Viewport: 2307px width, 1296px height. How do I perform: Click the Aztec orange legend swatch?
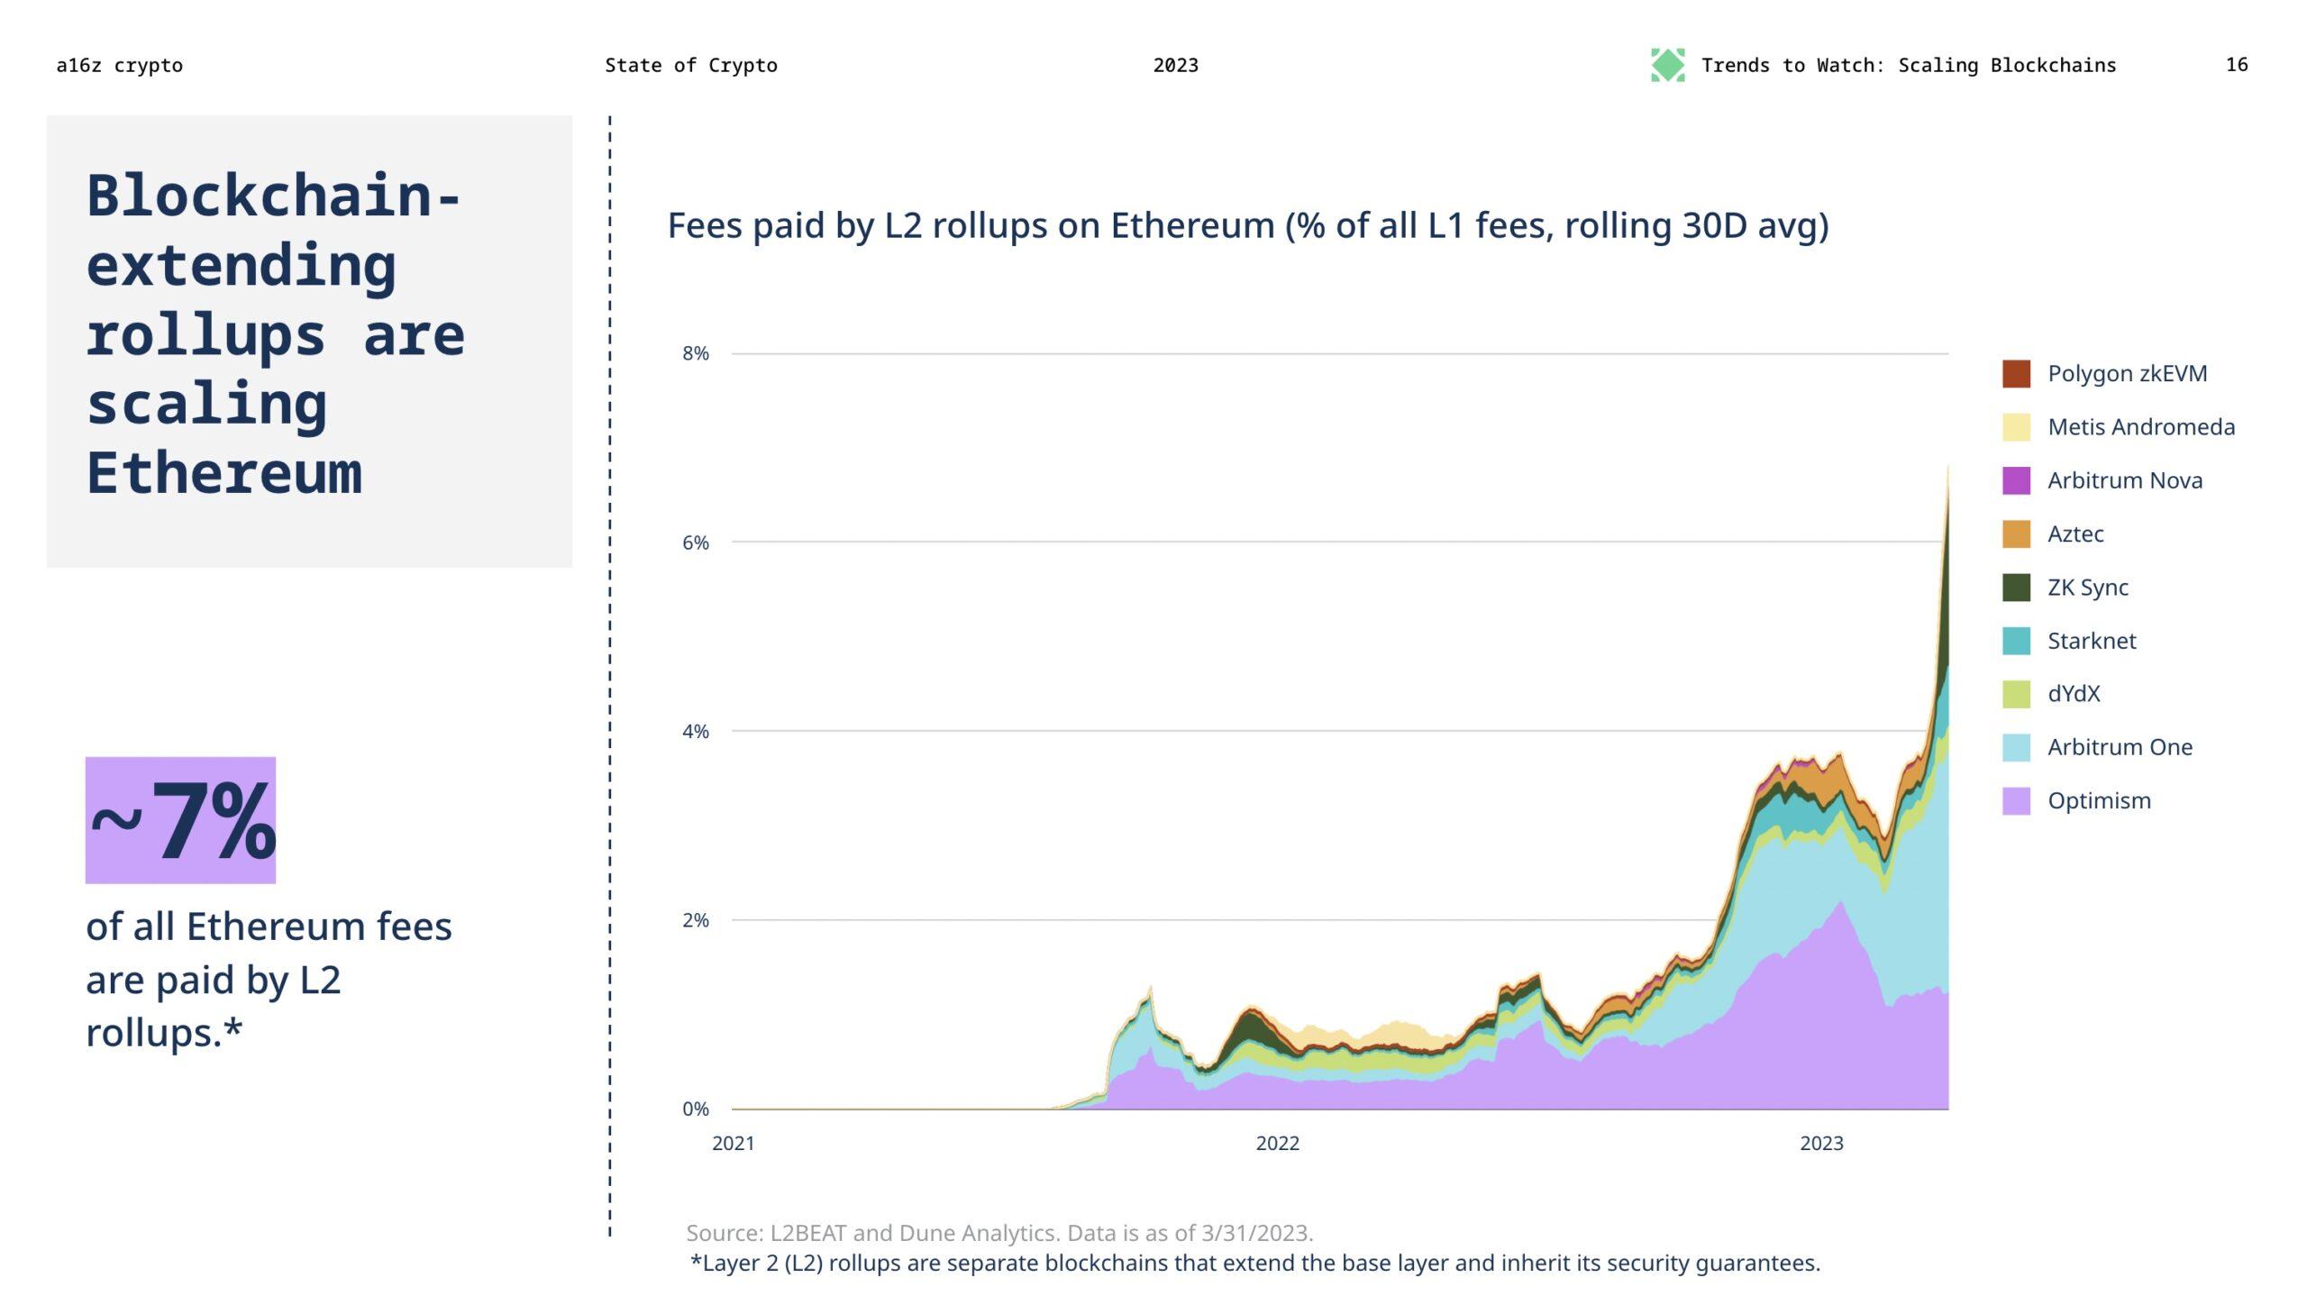tap(2016, 534)
